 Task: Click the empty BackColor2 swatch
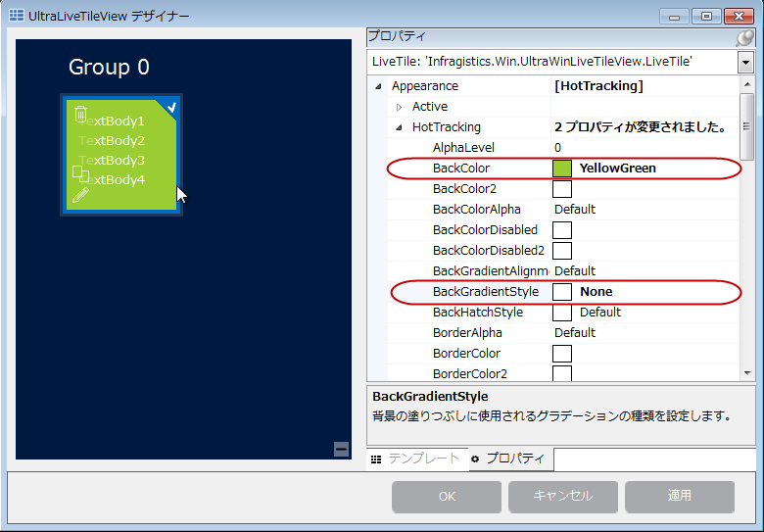tap(562, 189)
